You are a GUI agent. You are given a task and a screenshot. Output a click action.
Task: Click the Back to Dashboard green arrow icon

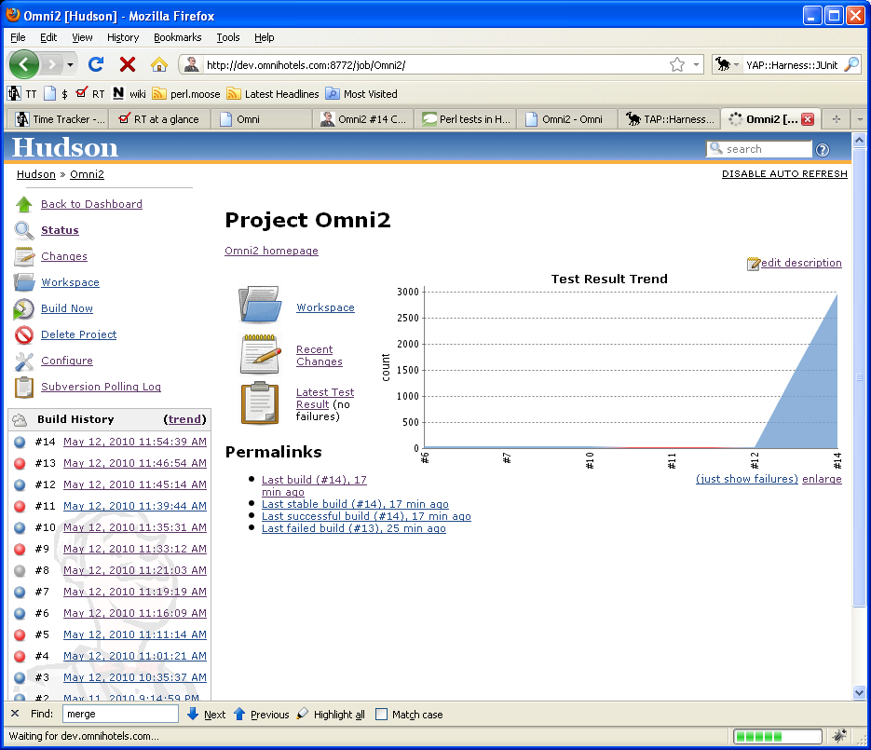24,204
